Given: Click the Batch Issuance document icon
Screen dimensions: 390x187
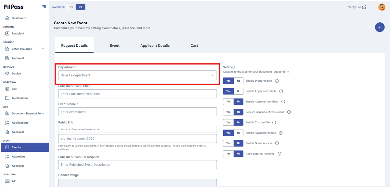Looking at the screenshot, I should pos(7,49).
